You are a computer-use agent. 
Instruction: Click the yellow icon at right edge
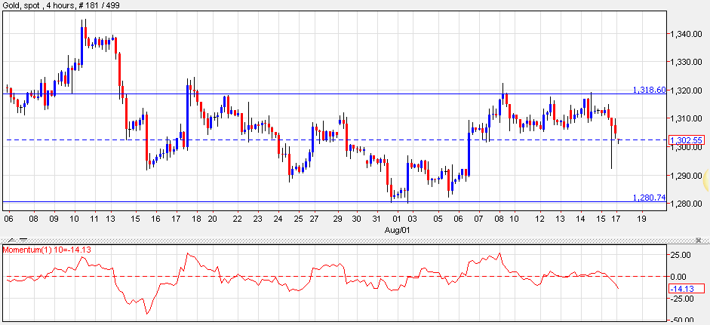705,180
